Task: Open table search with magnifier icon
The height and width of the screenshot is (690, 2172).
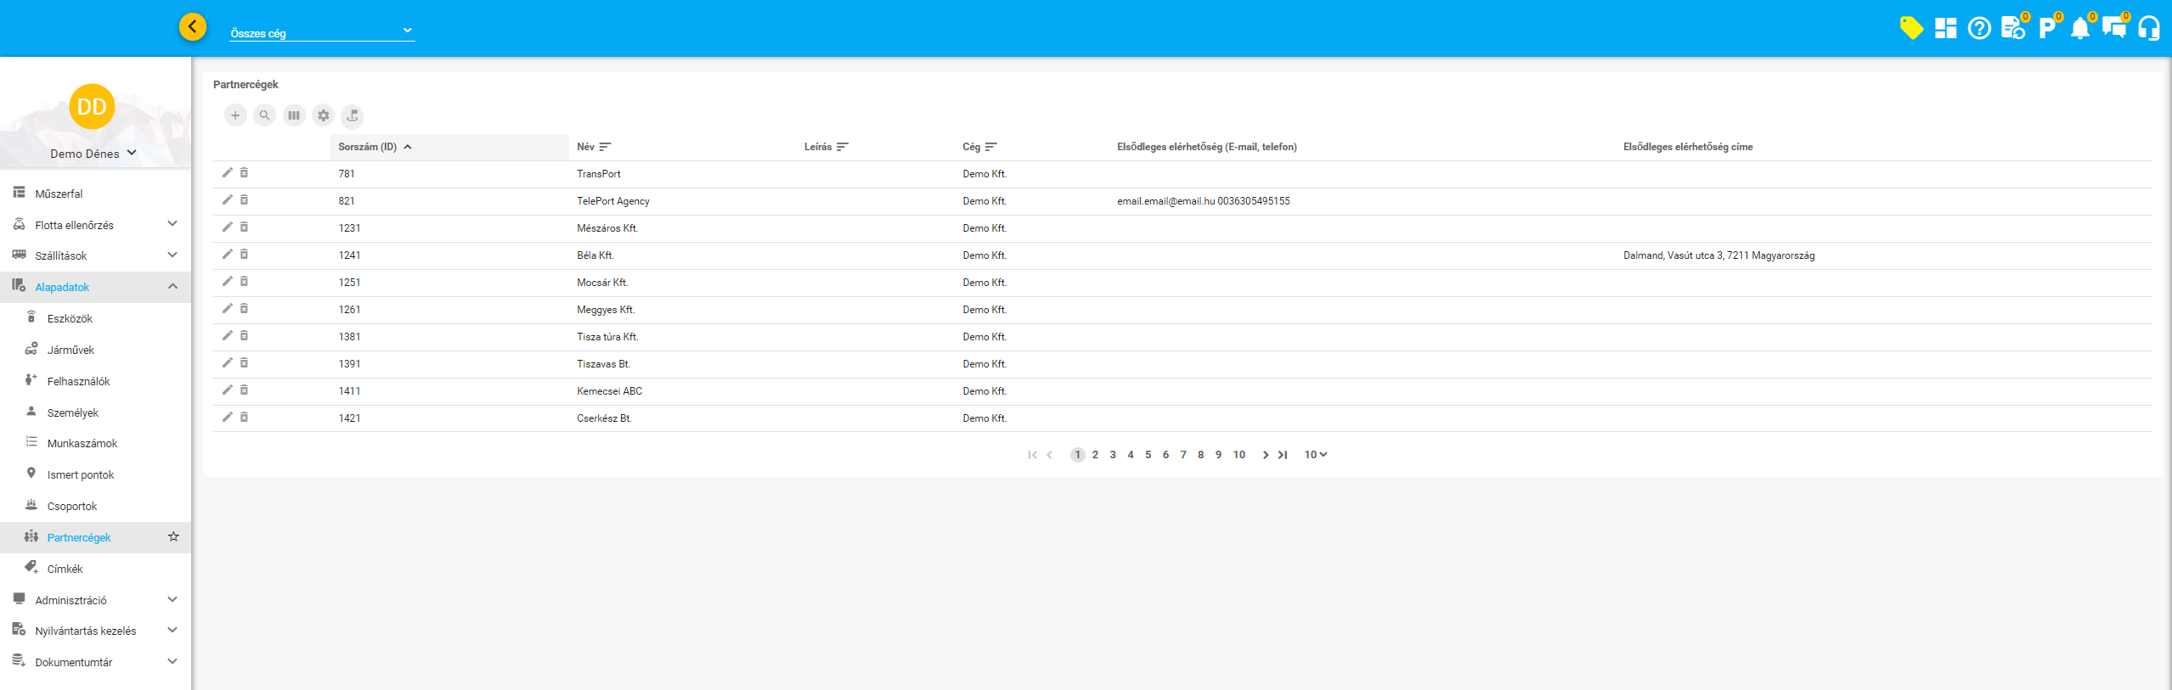Action: tap(265, 115)
